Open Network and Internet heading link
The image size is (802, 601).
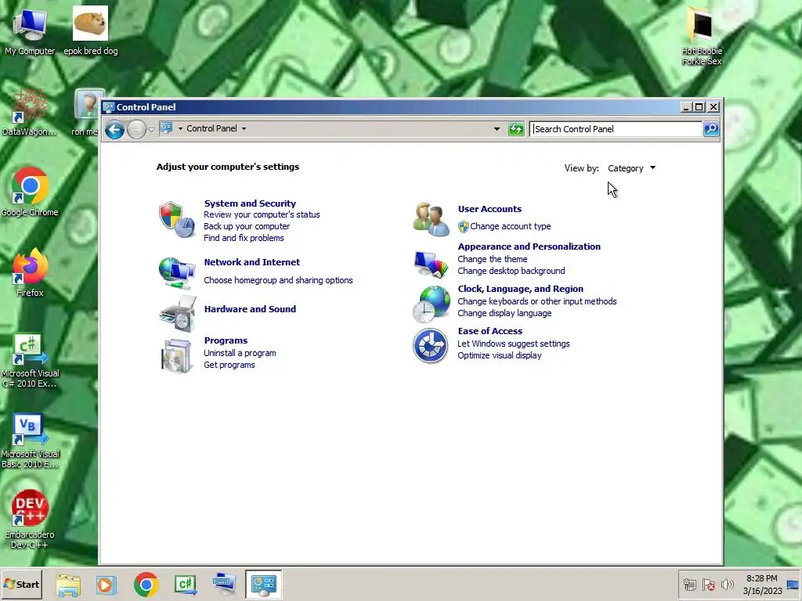click(x=251, y=262)
